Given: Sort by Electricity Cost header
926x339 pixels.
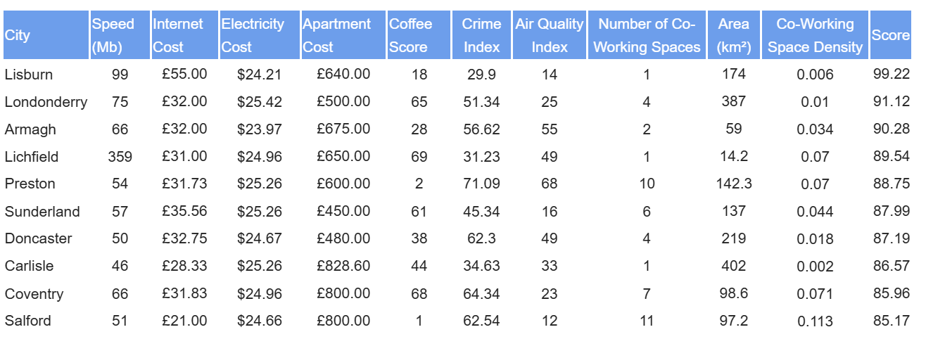Looking at the screenshot, I should pyautogui.click(x=259, y=35).
